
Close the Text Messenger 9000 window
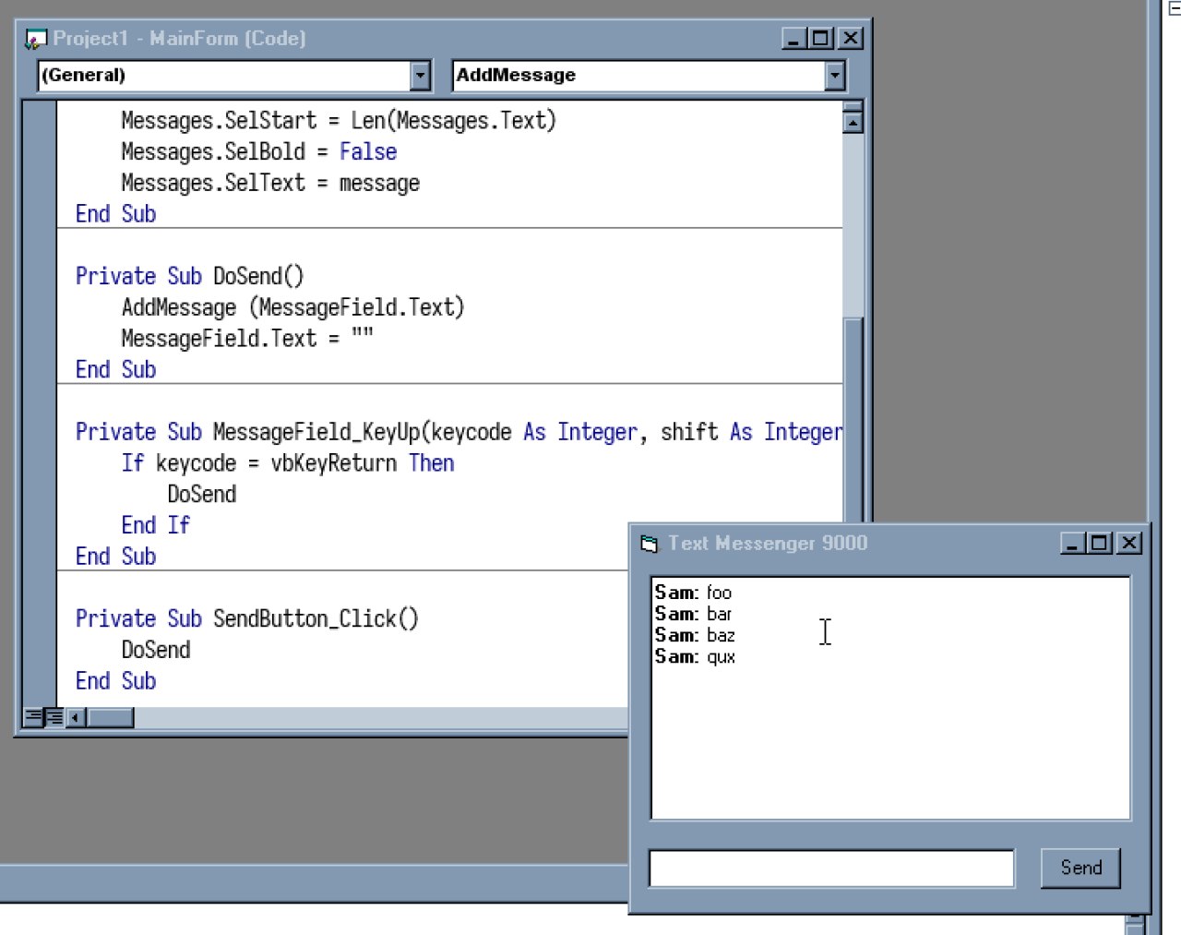(1129, 544)
